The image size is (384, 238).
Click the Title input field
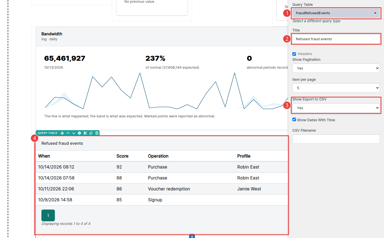336,39
